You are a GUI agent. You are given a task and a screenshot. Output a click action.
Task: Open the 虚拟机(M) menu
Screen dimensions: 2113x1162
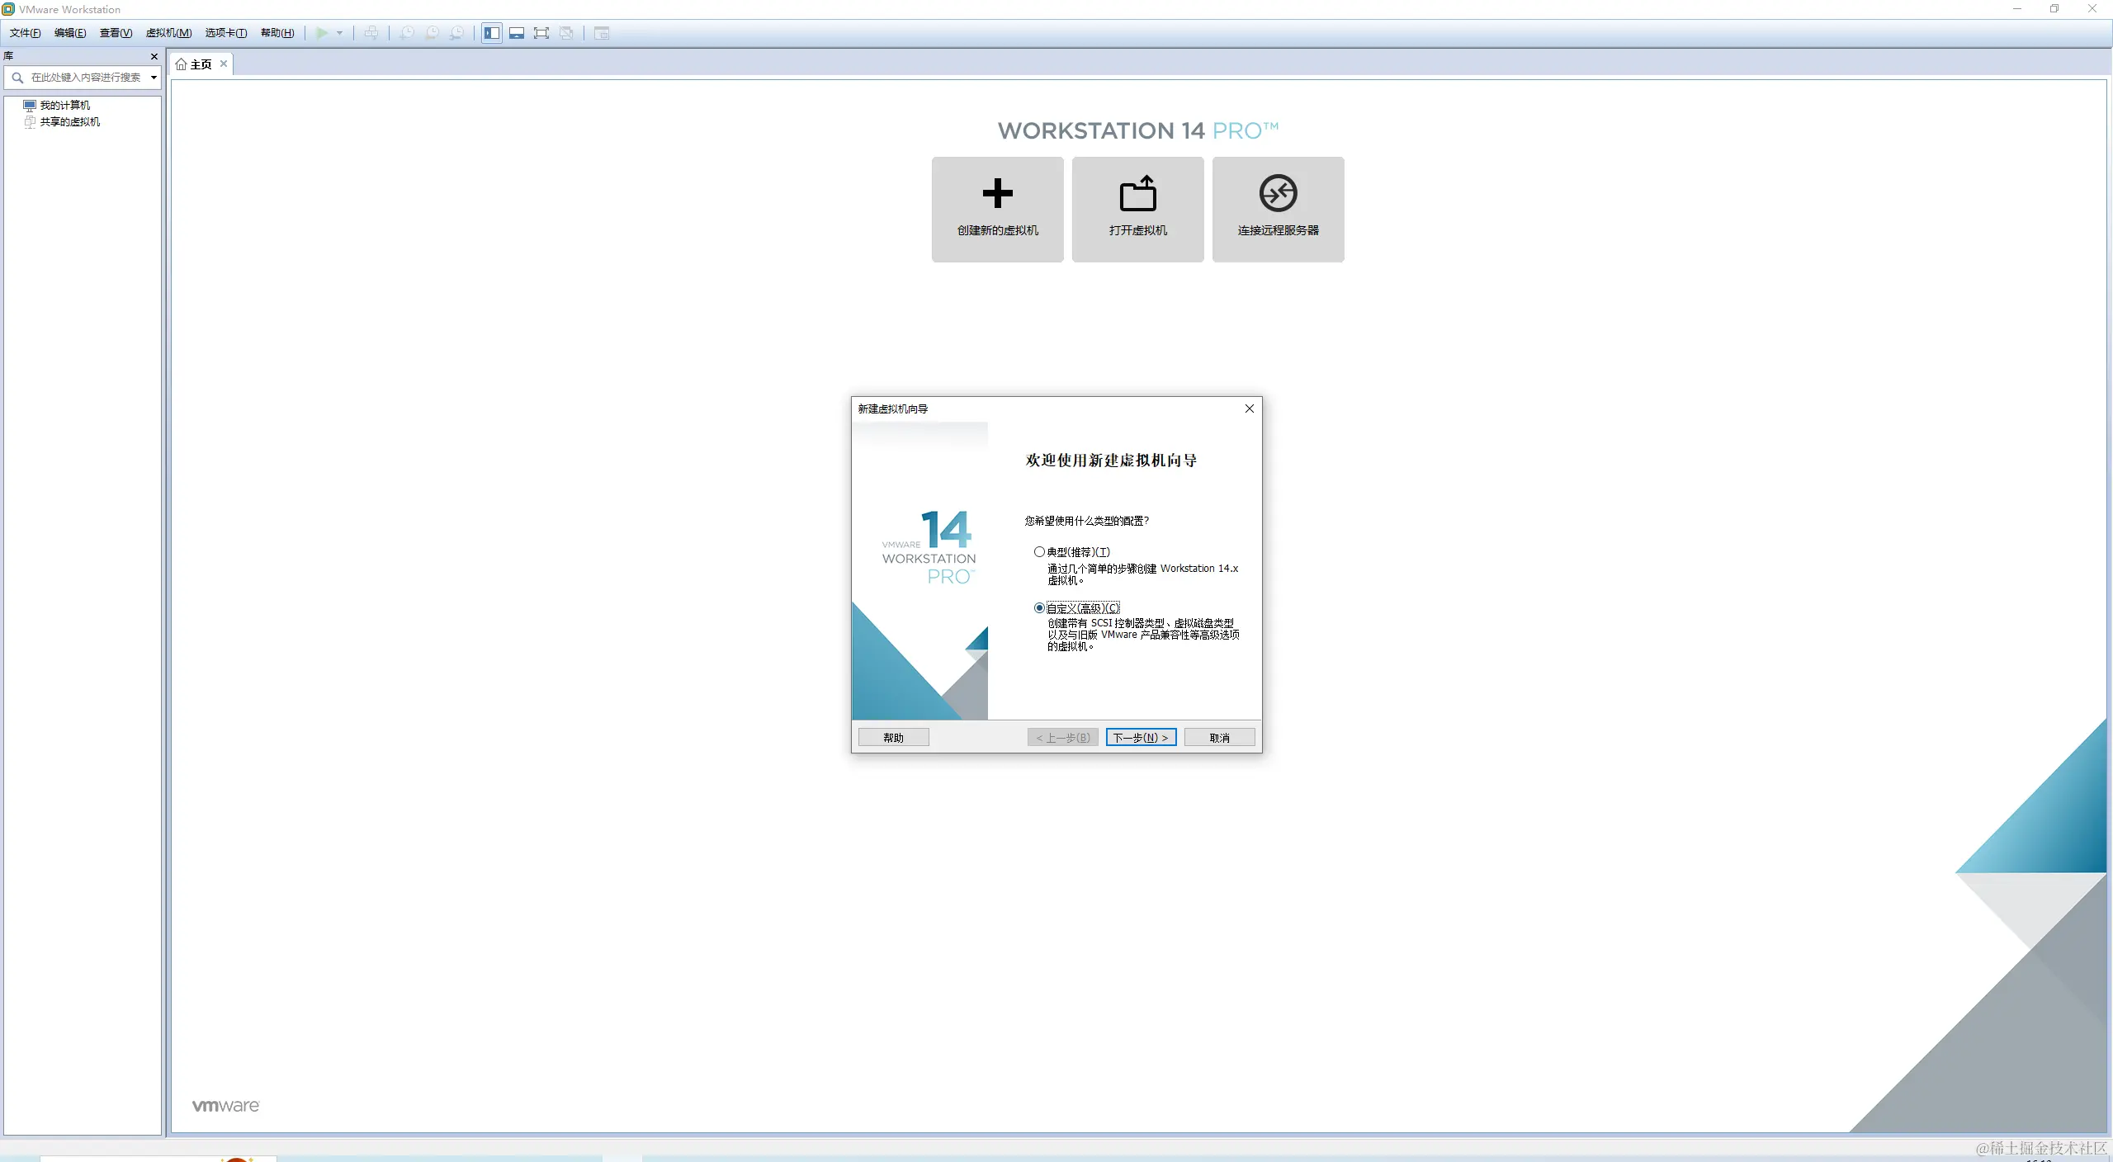pos(168,33)
